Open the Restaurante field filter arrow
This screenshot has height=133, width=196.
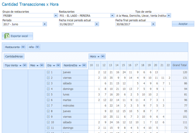pos(23,47)
